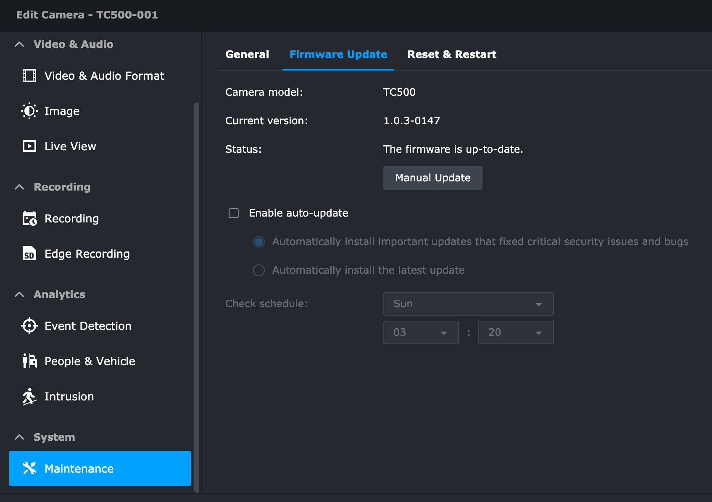712x502 pixels.
Task: Click the System section header text
Action: tap(54, 437)
